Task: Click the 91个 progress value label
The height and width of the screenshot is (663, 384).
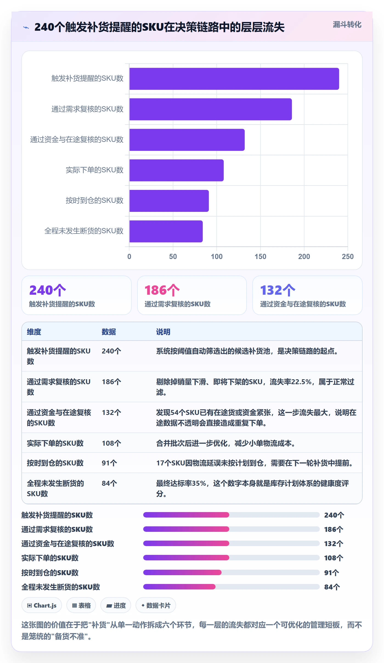Action: coord(332,573)
